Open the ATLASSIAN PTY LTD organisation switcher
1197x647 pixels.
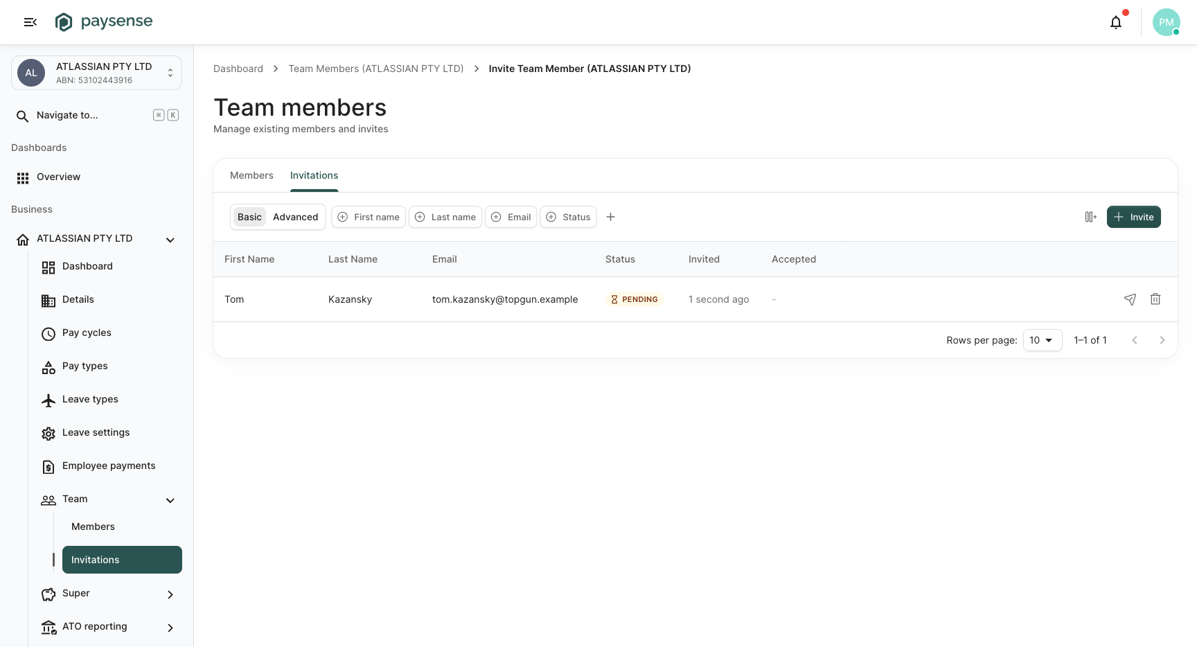(x=97, y=73)
